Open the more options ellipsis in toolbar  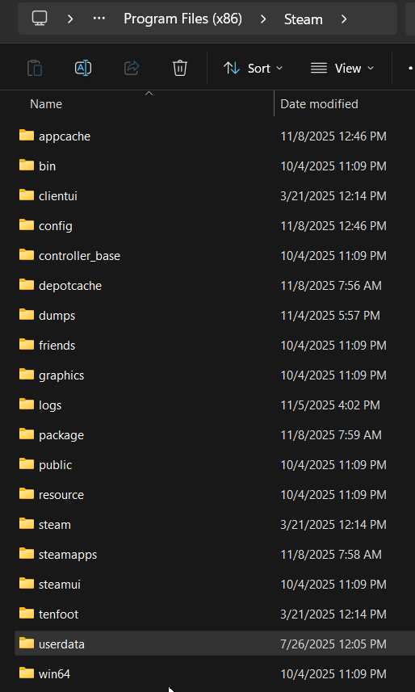pyautogui.click(x=409, y=69)
